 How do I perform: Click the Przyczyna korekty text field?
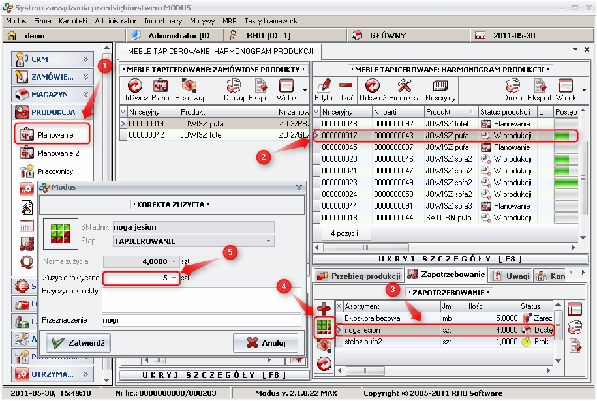point(201,299)
